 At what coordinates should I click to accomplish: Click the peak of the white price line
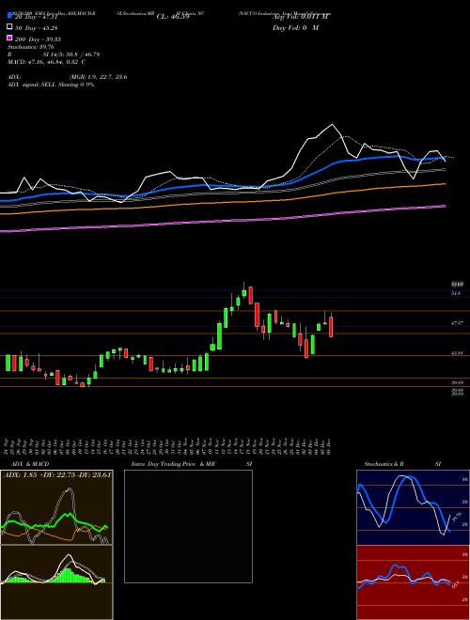pyautogui.click(x=332, y=125)
